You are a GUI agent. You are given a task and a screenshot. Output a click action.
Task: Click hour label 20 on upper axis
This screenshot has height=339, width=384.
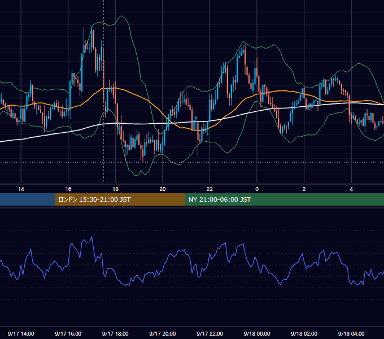[x=163, y=189]
